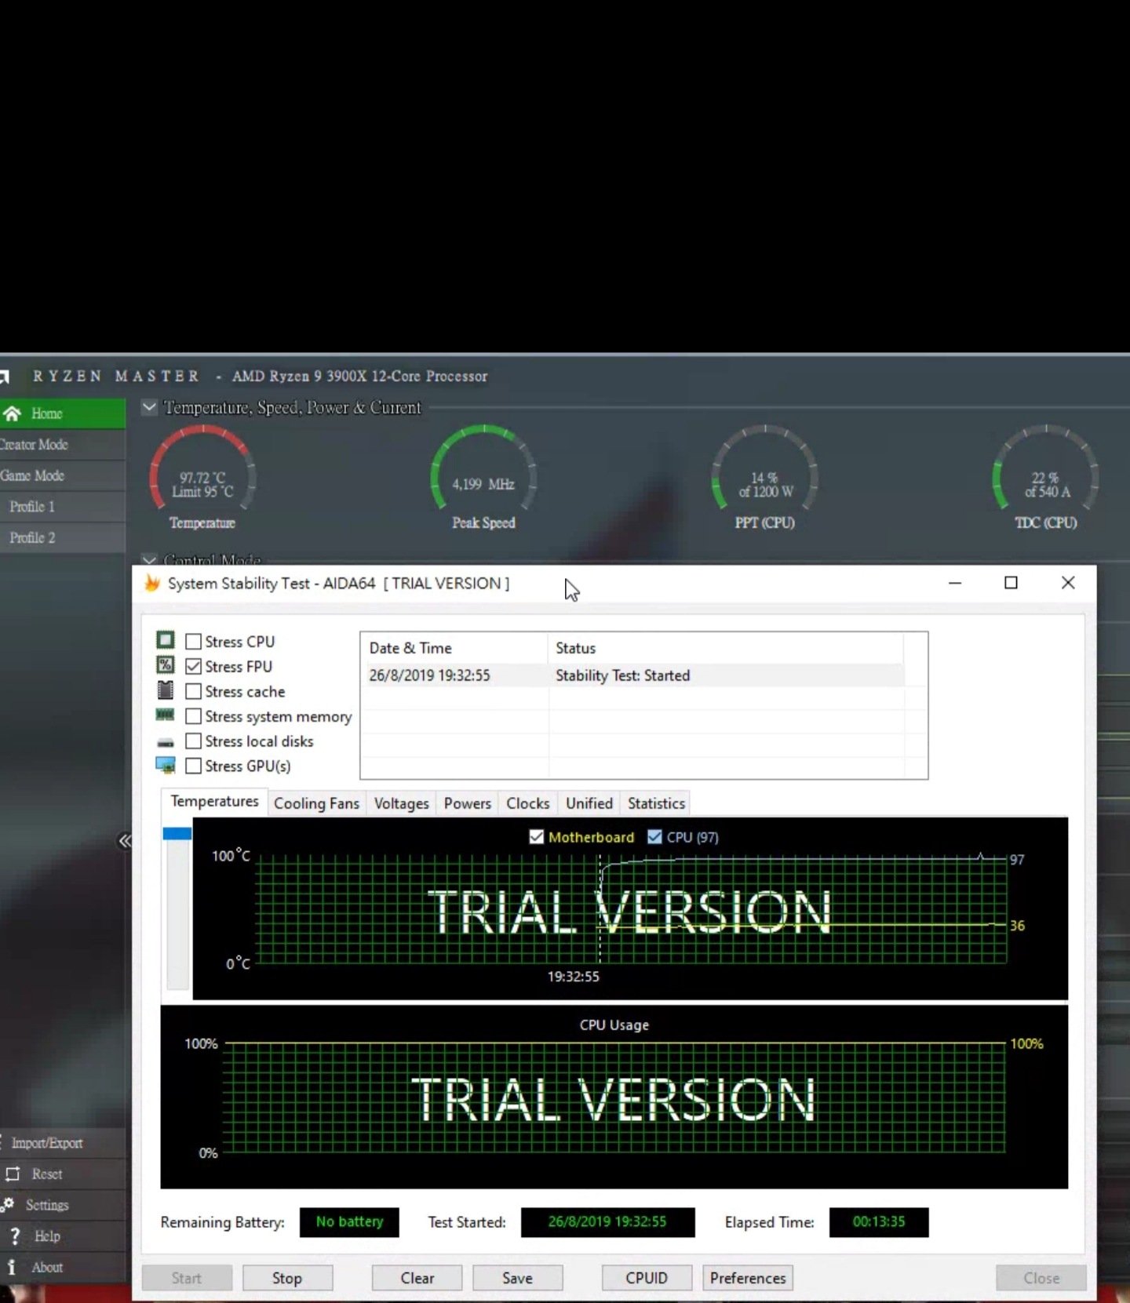Open the CPUID button
This screenshot has width=1130, height=1303.
pos(647,1278)
